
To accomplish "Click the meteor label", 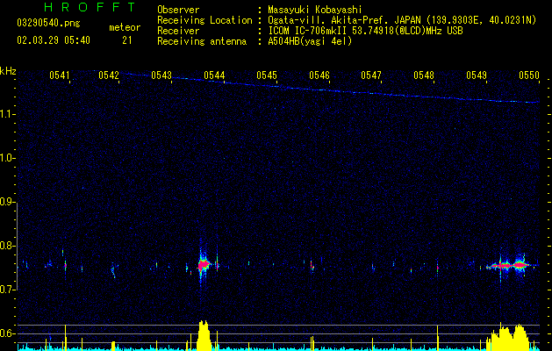I will (x=125, y=27).
